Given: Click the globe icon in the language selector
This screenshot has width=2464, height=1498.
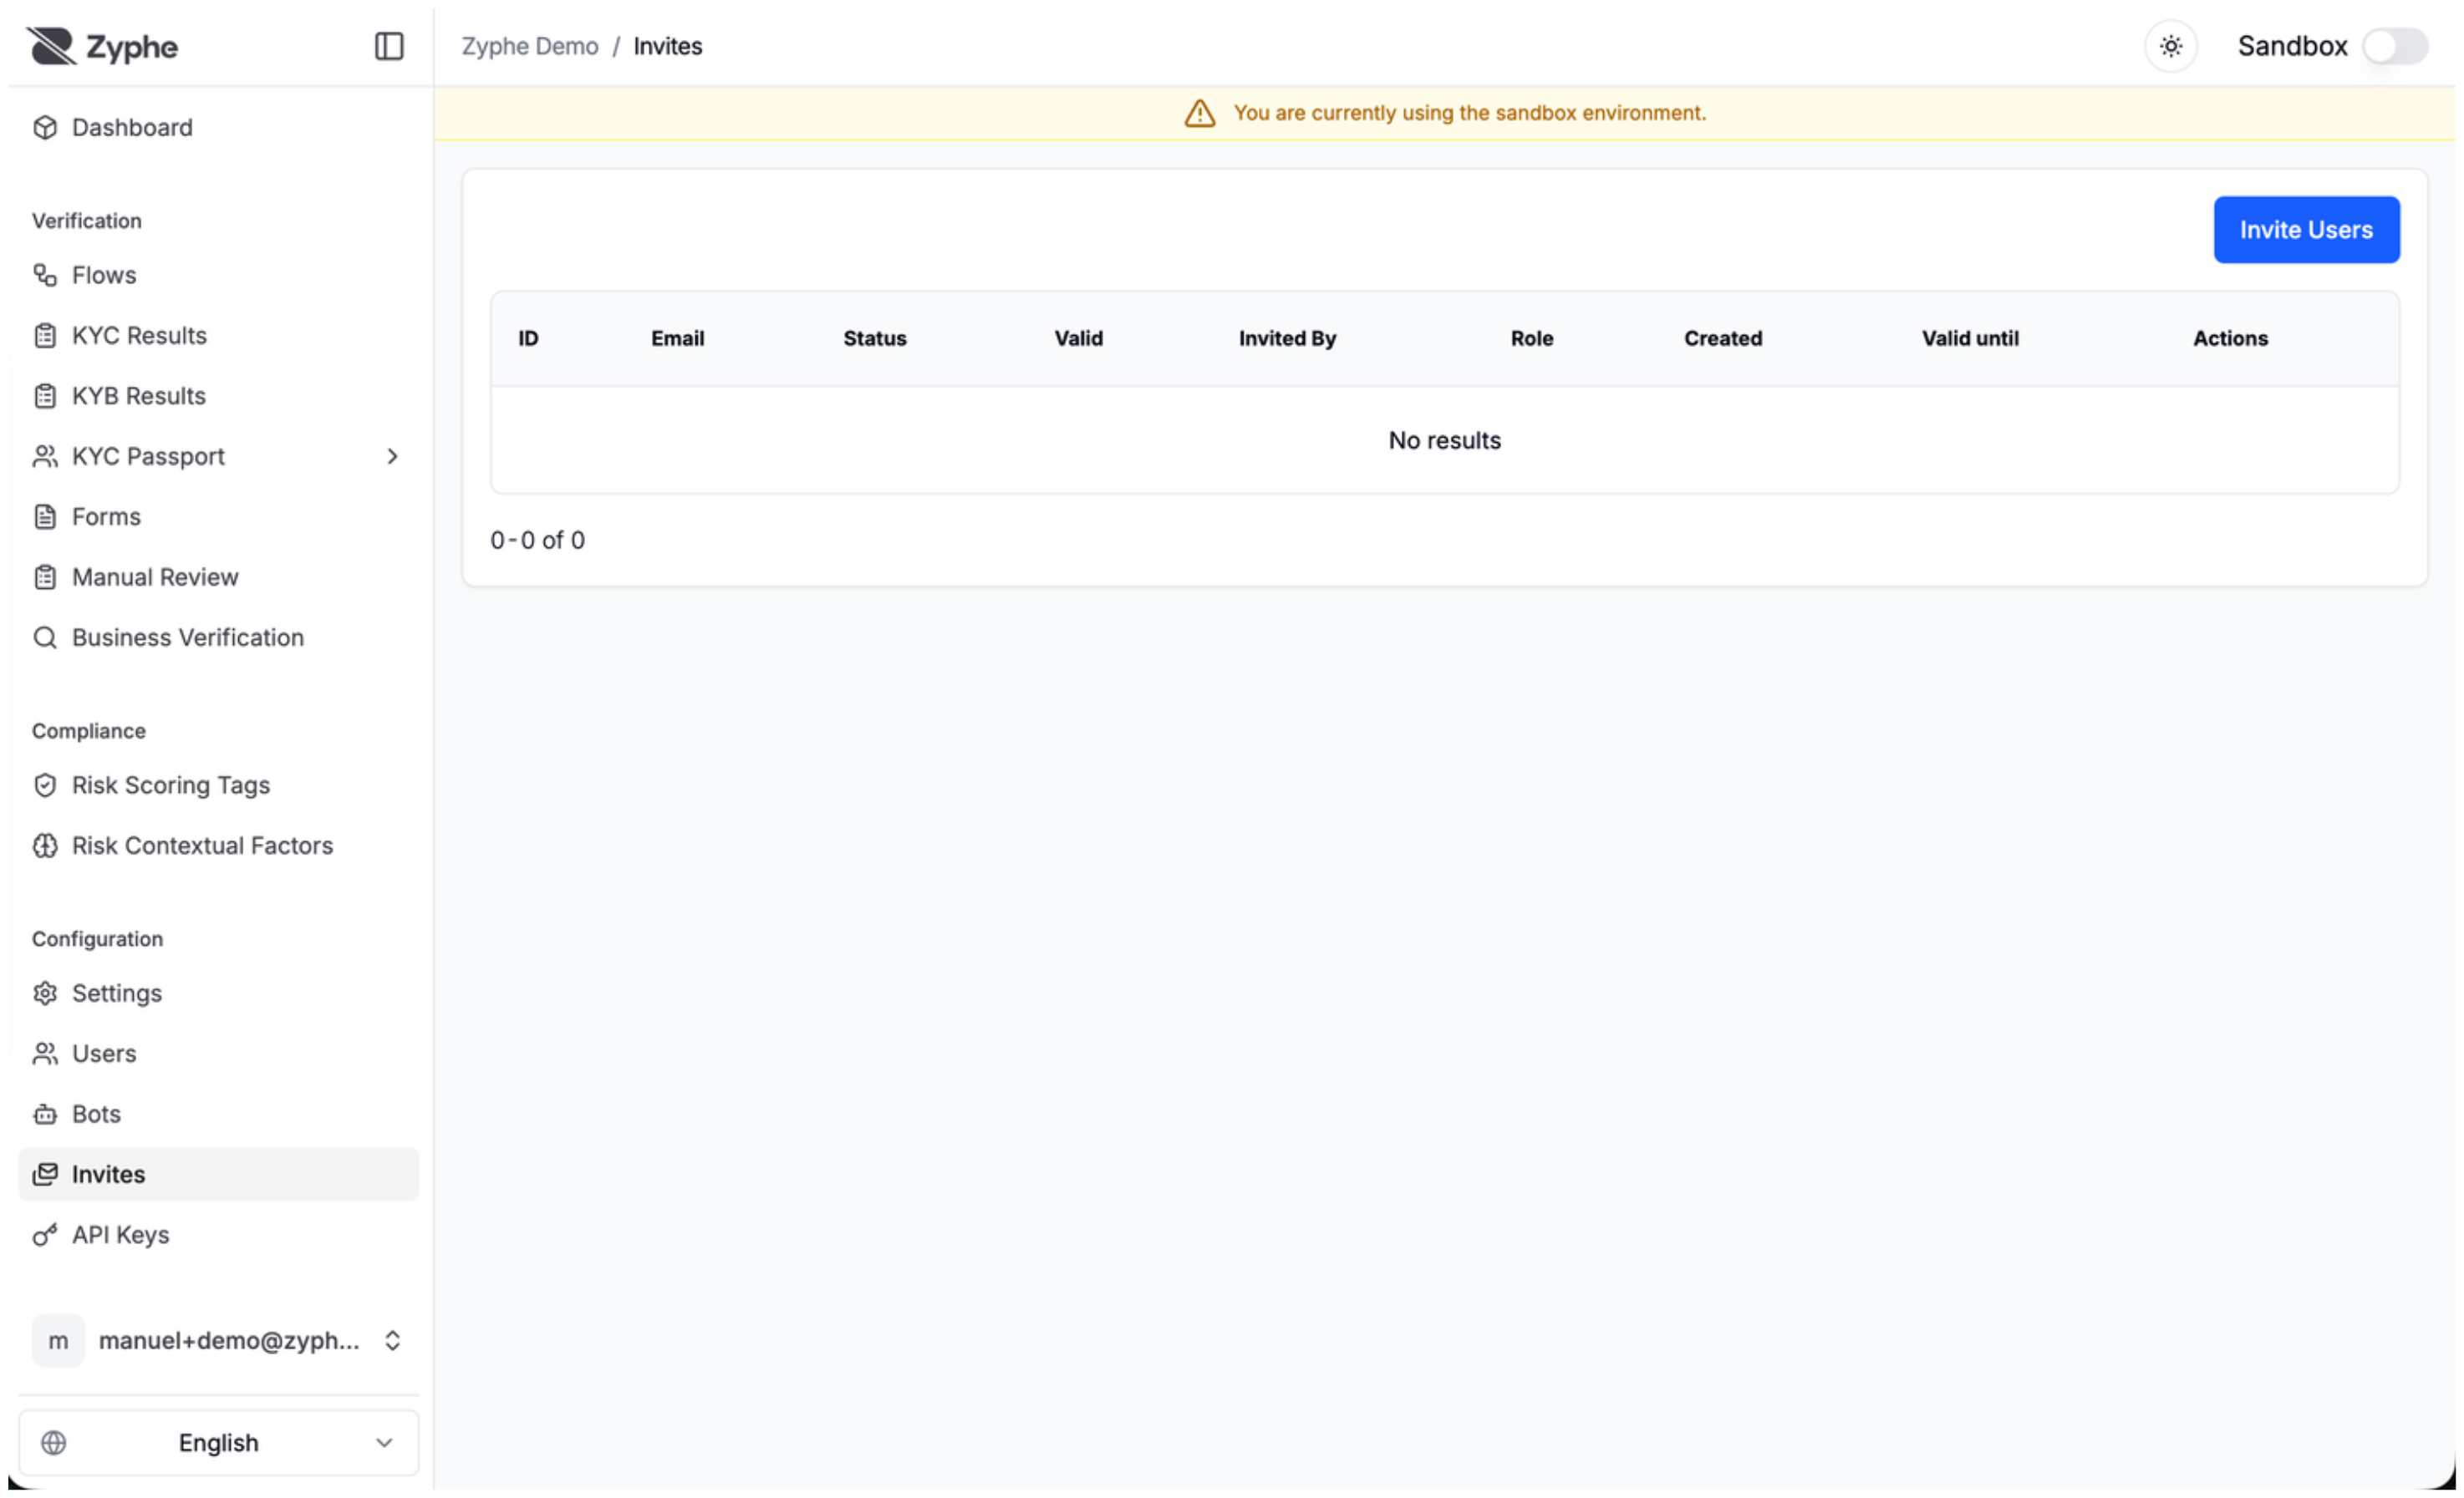Looking at the screenshot, I should point(54,1443).
